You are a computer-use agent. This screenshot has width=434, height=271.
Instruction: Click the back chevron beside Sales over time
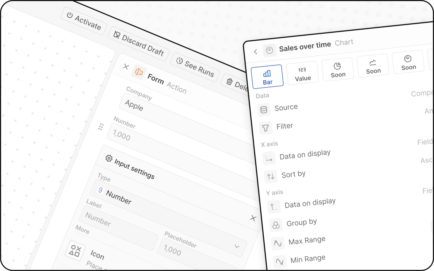coord(256,52)
